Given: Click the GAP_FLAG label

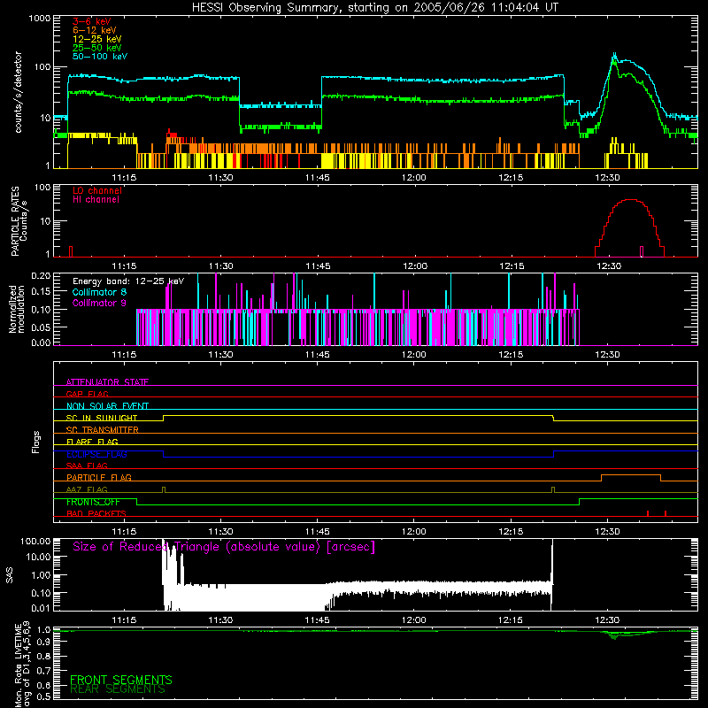Looking at the screenshot, I should 87,394.
